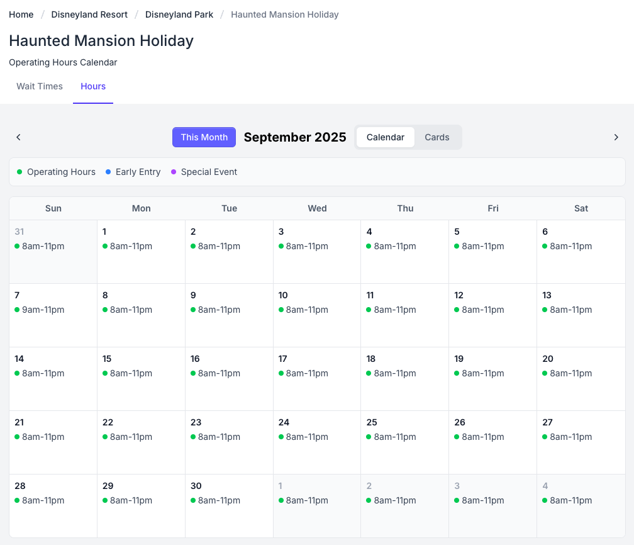Switch to Cards view

pyautogui.click(x=437, y=137)
